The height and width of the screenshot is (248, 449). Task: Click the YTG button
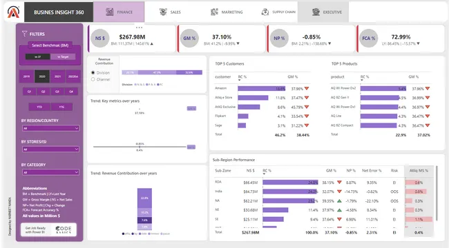[x=61, y=107]
